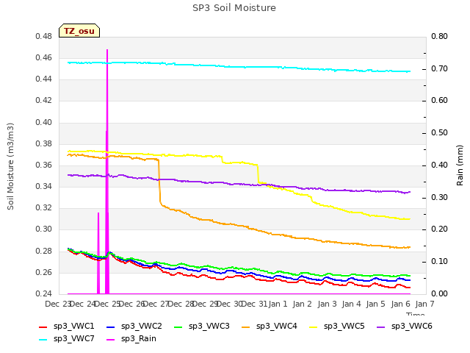Image resolution: width=470 pixels, height=353 pixels.
Task: Toggle sp3_VWC2 legend entry
Action: coord(134,327)
